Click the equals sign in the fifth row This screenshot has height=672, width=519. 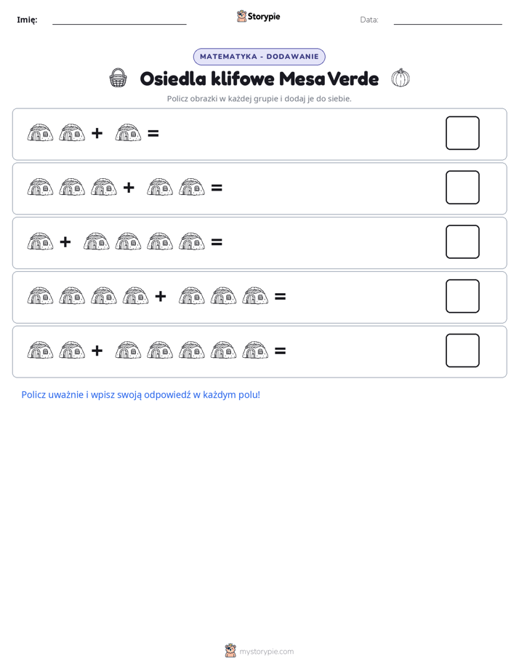click(280, 351)
